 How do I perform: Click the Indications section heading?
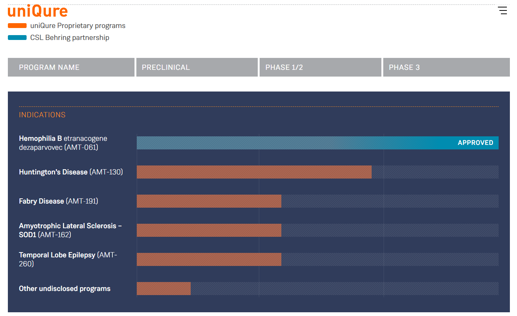pyautogui.click(x=42, y=115)
